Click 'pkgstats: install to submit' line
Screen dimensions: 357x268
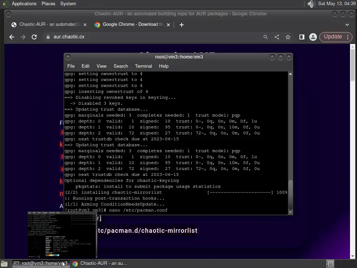pyautogui.click(x=148, y=186)
